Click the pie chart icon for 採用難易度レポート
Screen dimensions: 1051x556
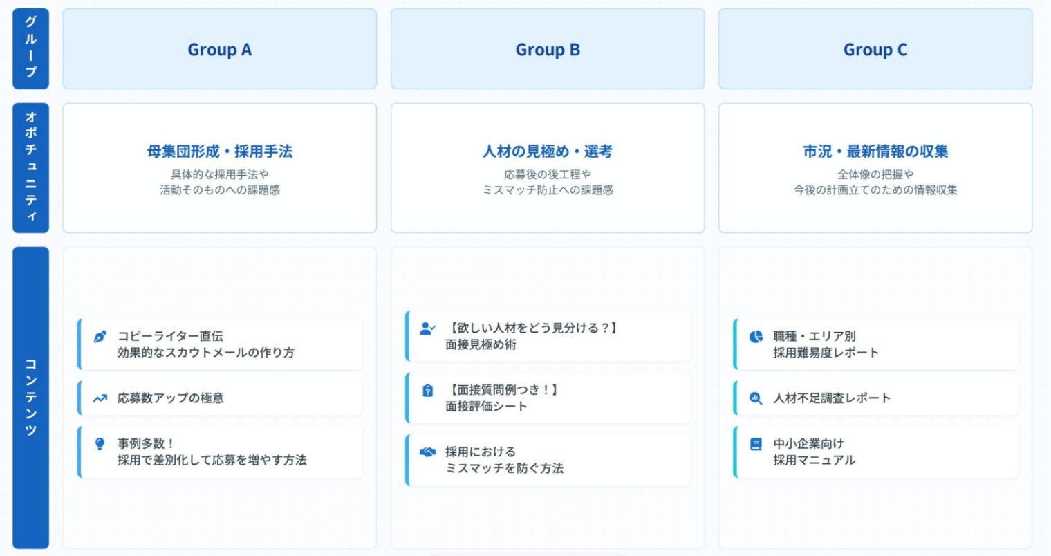(x=756, y=337)
